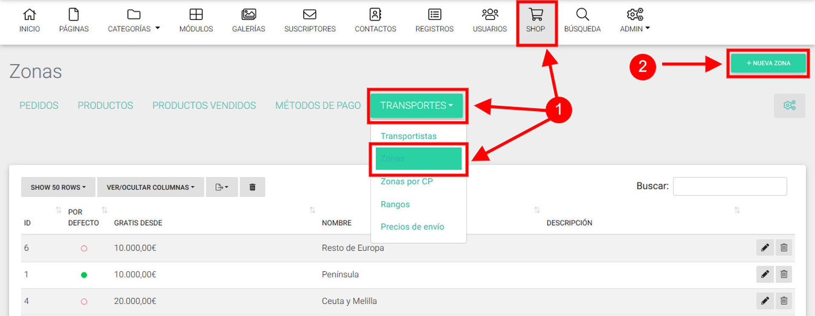Image resolution: width=815 pixels, height=316 pixels.
Task: Edit the Resto de Europa zone
Action: [764, 248]
